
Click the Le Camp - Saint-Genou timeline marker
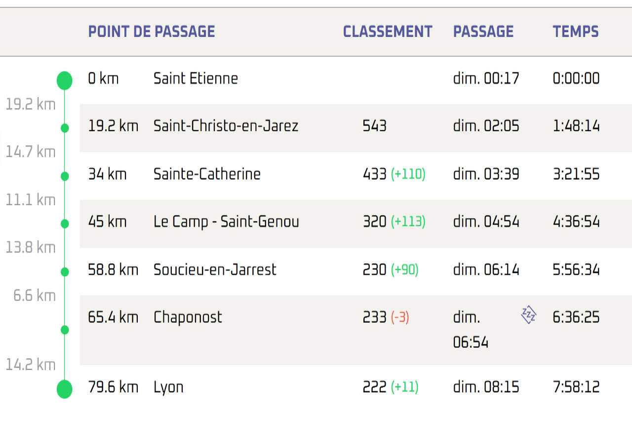click(x=64, y=224)
